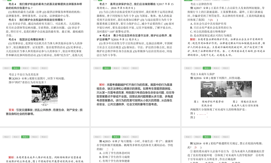
Task: Open the 考法2 不良行为及其危害 slide
Action: click(x=45, y=93)
